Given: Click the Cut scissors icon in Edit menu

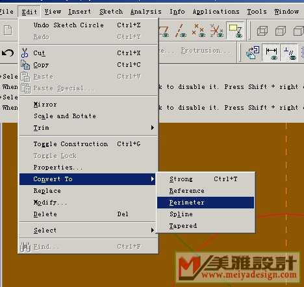Looking at the screenshot, I should (25, 53).
